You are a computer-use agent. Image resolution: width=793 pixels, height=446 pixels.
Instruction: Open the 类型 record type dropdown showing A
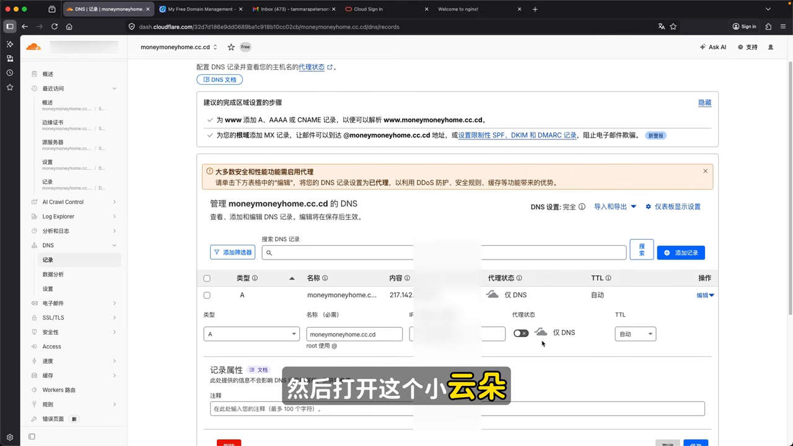point(252,334)
